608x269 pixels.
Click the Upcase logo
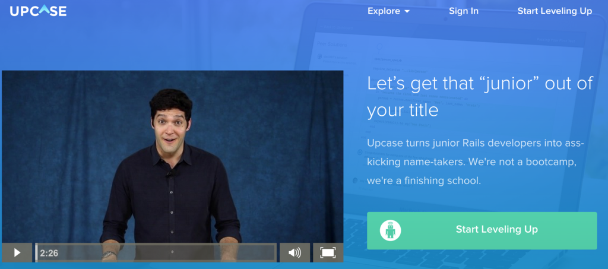point(38,11)
